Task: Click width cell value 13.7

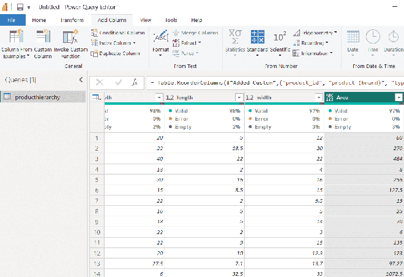Action: coord(285,264)
